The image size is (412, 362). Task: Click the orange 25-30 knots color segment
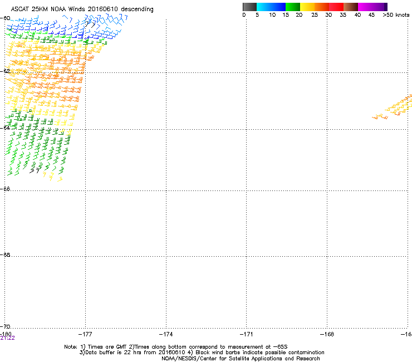[x=322, y=7]
